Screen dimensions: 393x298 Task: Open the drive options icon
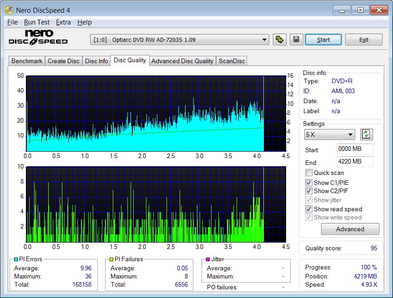[x=279, y=40]
